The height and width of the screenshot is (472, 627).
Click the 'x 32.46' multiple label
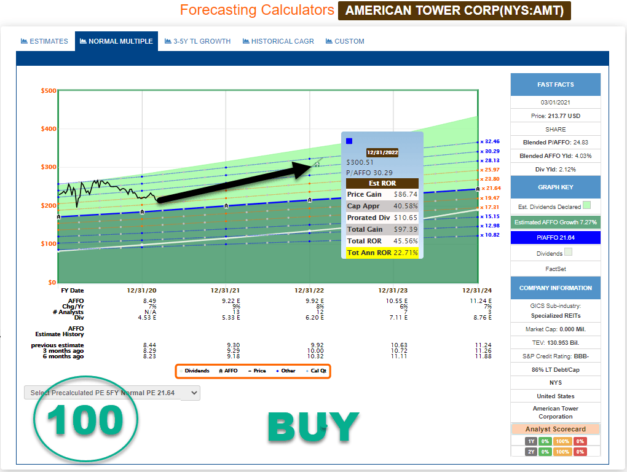pyautogui.click(x=490, y=141)
